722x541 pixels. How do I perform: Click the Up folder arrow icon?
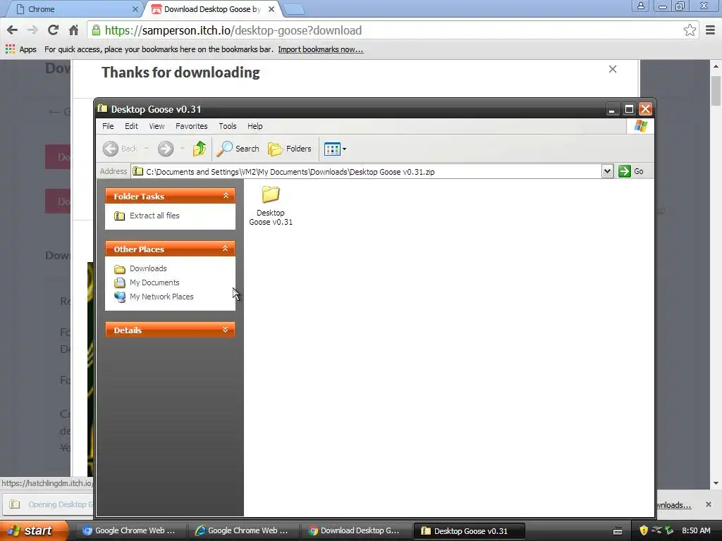[200, 149]
